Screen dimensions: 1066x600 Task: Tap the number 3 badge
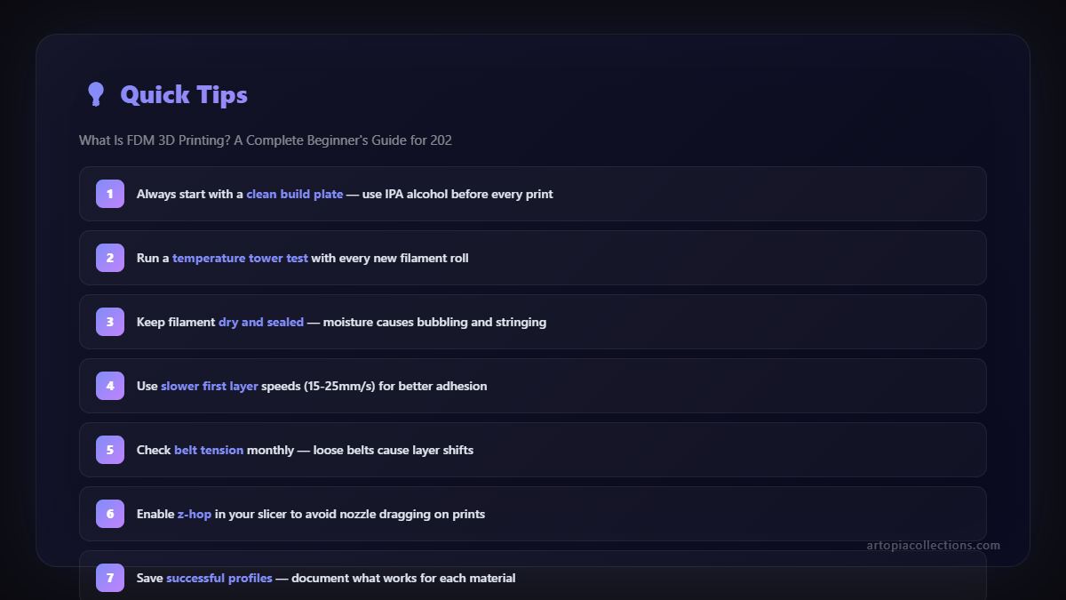point(110,322)
